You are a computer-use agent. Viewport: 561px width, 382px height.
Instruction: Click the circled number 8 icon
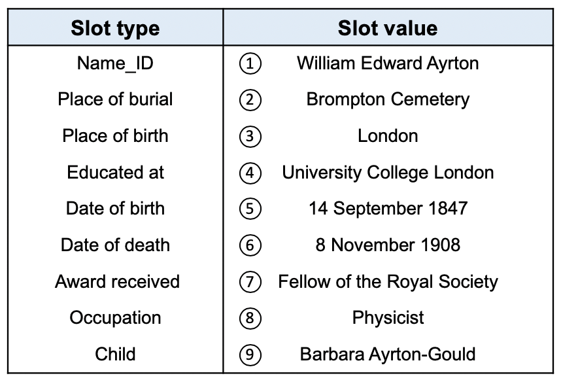tap(250, 319)
